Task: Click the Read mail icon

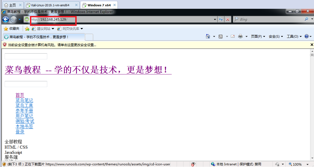Action: click(233, 37)
